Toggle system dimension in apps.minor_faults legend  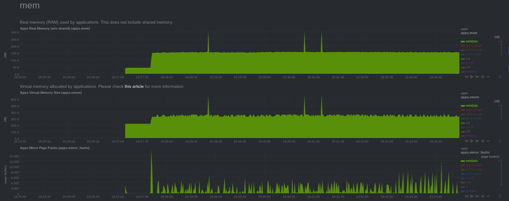[471, 191]
